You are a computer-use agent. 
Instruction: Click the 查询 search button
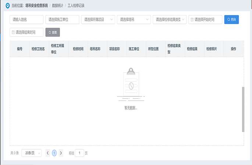coord(231,19)
